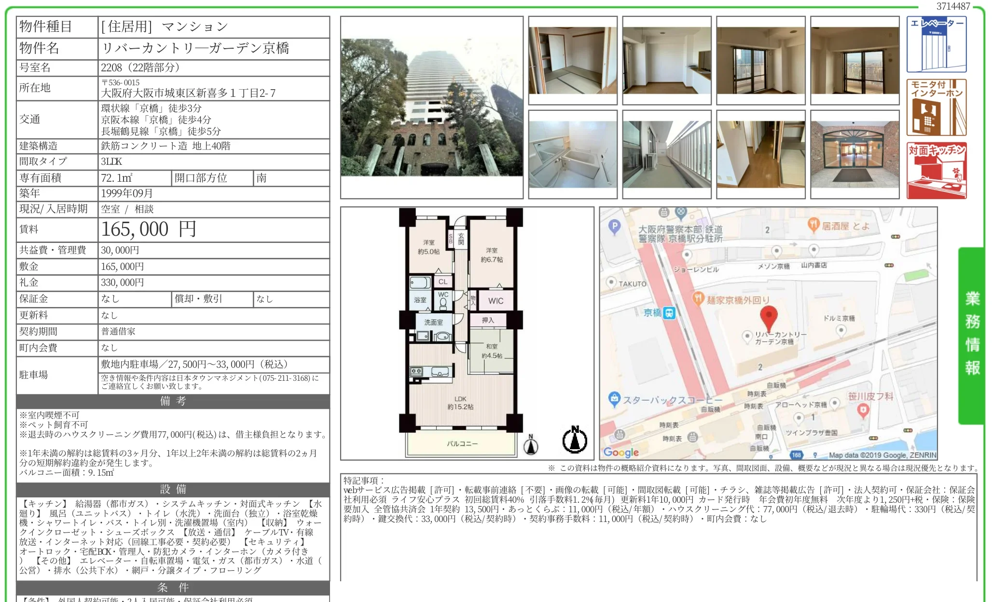The width and height of the screenshot is (992, 602).
Task: Click the floor plan layout image
Action: click(x=461, y=333)
